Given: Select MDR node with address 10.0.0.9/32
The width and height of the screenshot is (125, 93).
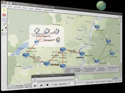Looking at the screenshot, I should tap(97, 27).
